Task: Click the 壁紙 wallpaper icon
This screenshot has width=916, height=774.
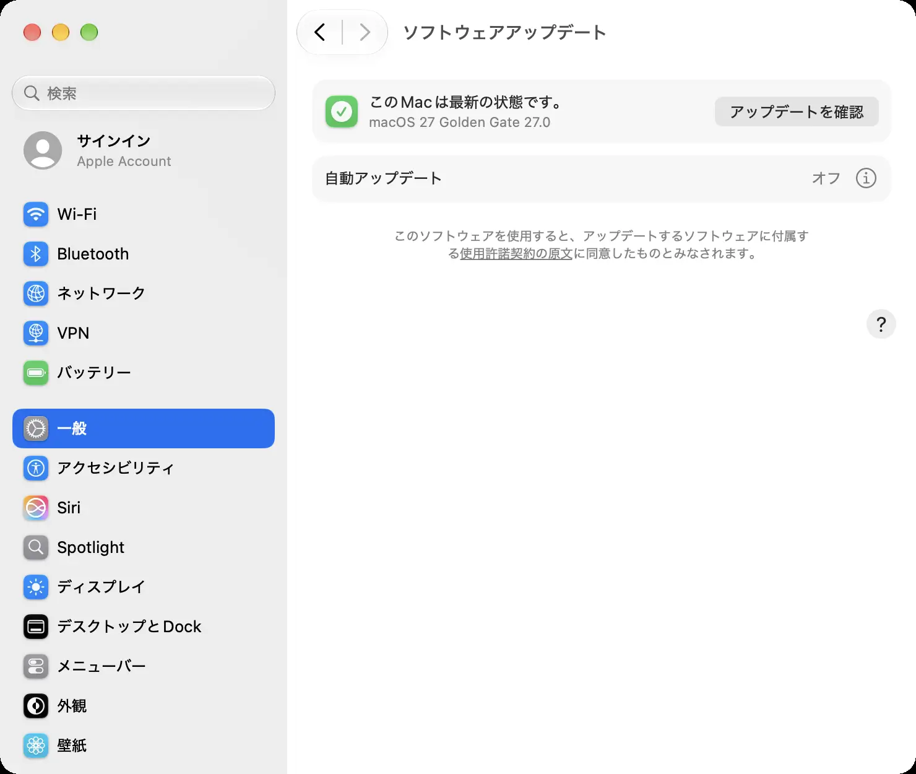Action: pos(36,746)
